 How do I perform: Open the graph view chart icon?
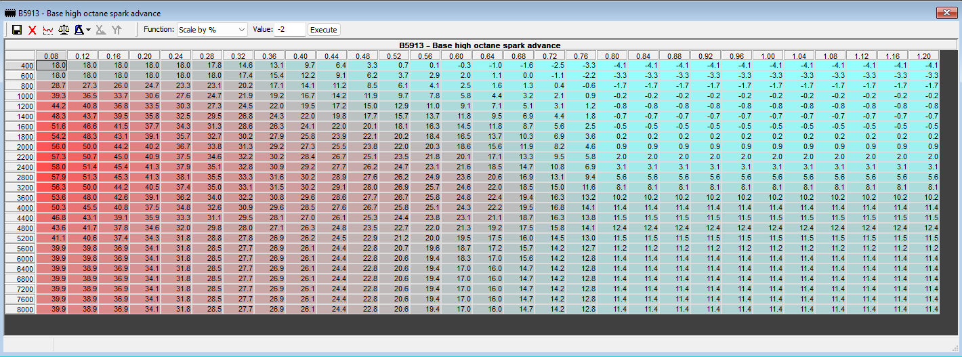(x=48, y=30)
